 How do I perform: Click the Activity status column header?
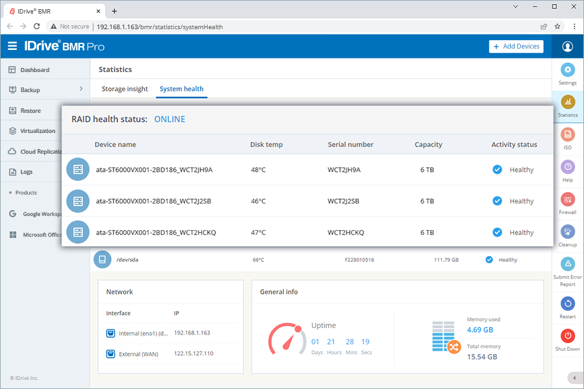pyautogui.click(x=515, y=145)
